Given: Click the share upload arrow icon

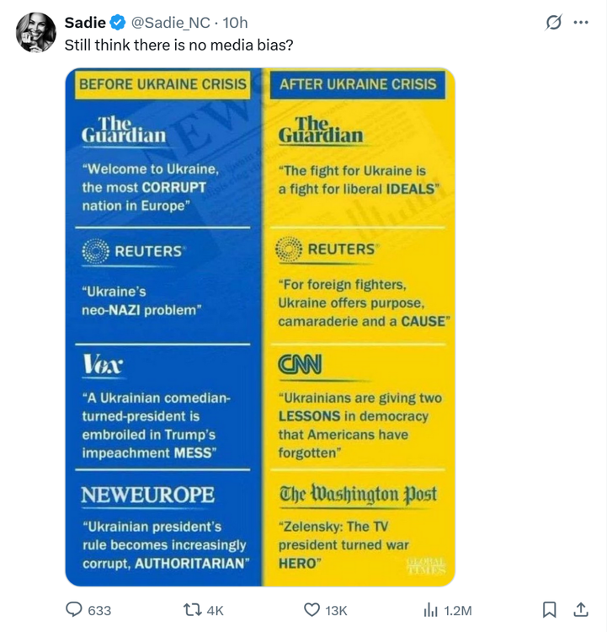Looking at the screenshot, I should pyautogui.click(x=580, y=609).
